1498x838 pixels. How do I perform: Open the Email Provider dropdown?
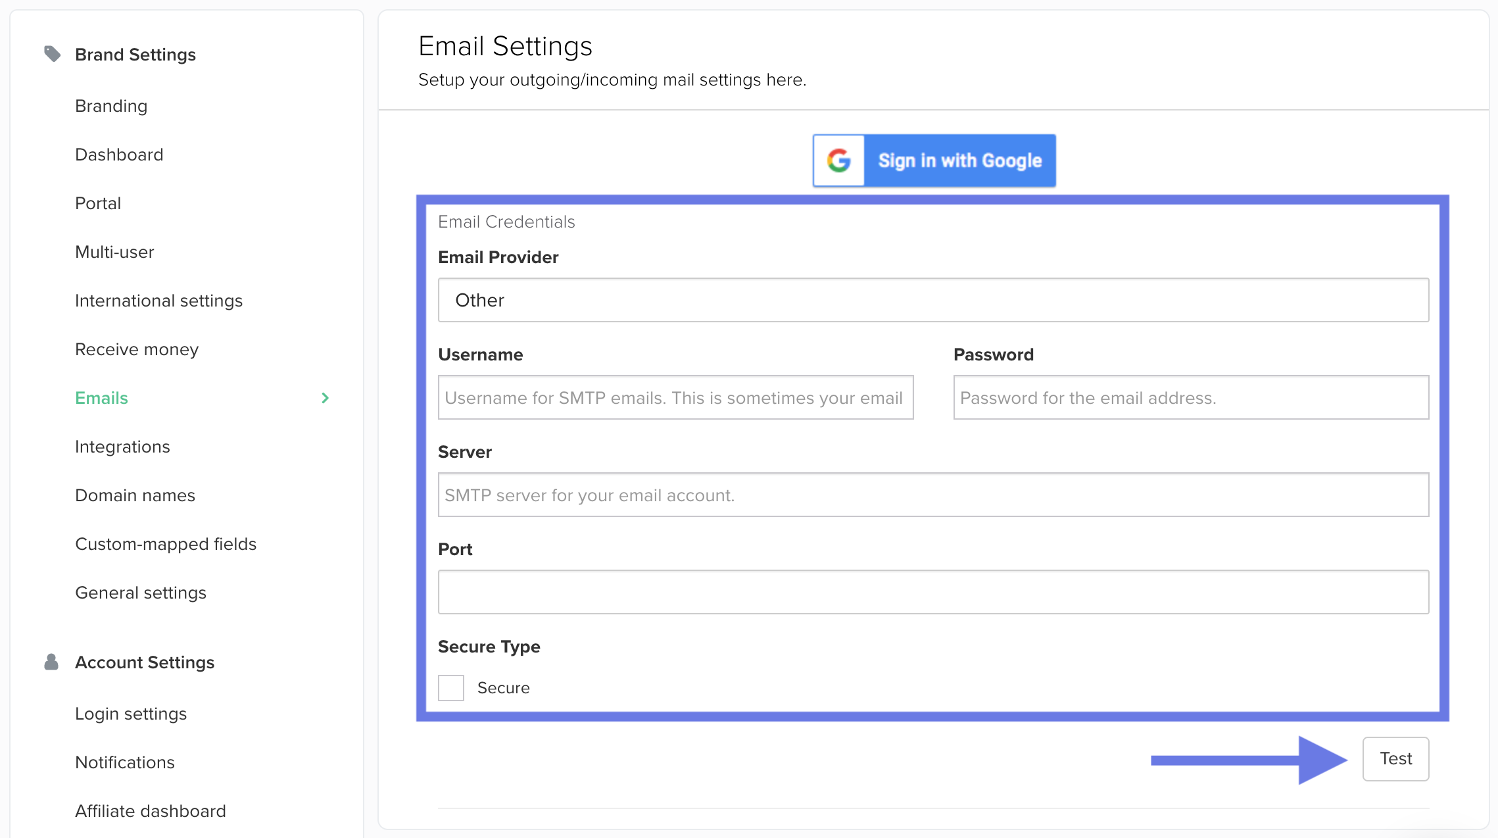933,300
